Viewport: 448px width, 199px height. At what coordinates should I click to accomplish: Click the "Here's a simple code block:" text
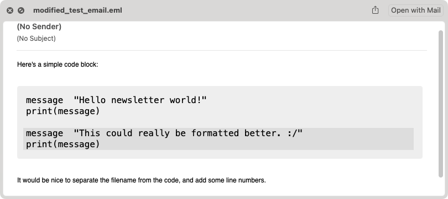[58, 64]
